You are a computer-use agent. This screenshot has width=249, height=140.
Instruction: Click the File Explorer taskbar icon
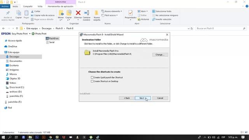tap(30, 137)
